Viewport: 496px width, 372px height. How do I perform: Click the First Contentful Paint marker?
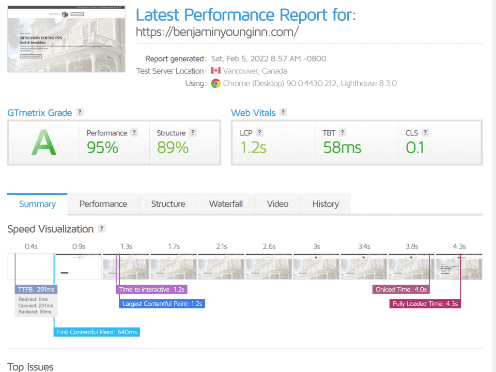click(x=96, y=332)
